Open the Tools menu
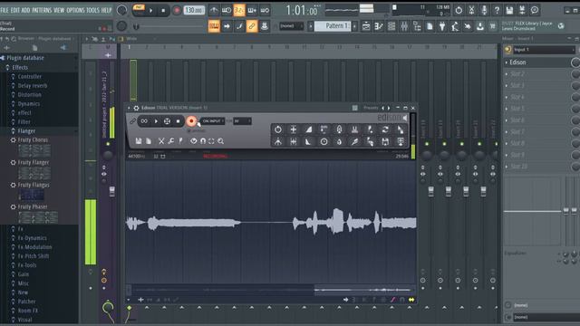This screenshot has width=580, height=326. coord(92,10)
